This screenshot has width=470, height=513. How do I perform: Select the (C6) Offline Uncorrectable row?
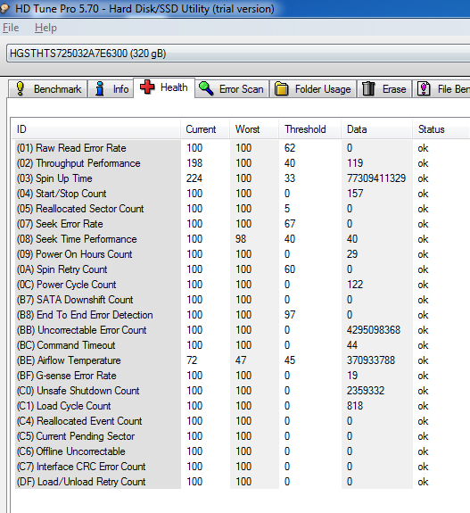pos(242,451)
